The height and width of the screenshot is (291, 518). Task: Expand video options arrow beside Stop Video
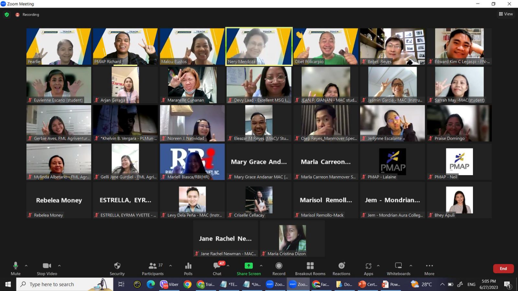tap(59, 266)
